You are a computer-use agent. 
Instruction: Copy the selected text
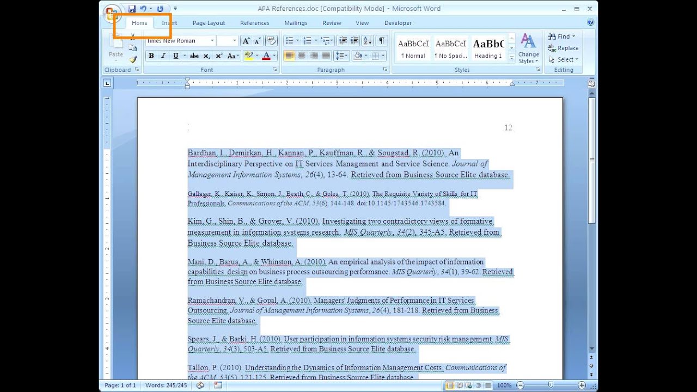(133, 48)
